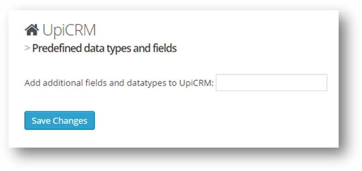Select the Predefined data types and fields heading
362x171 pixels.
pyautogui.click(x=105, y=48)
